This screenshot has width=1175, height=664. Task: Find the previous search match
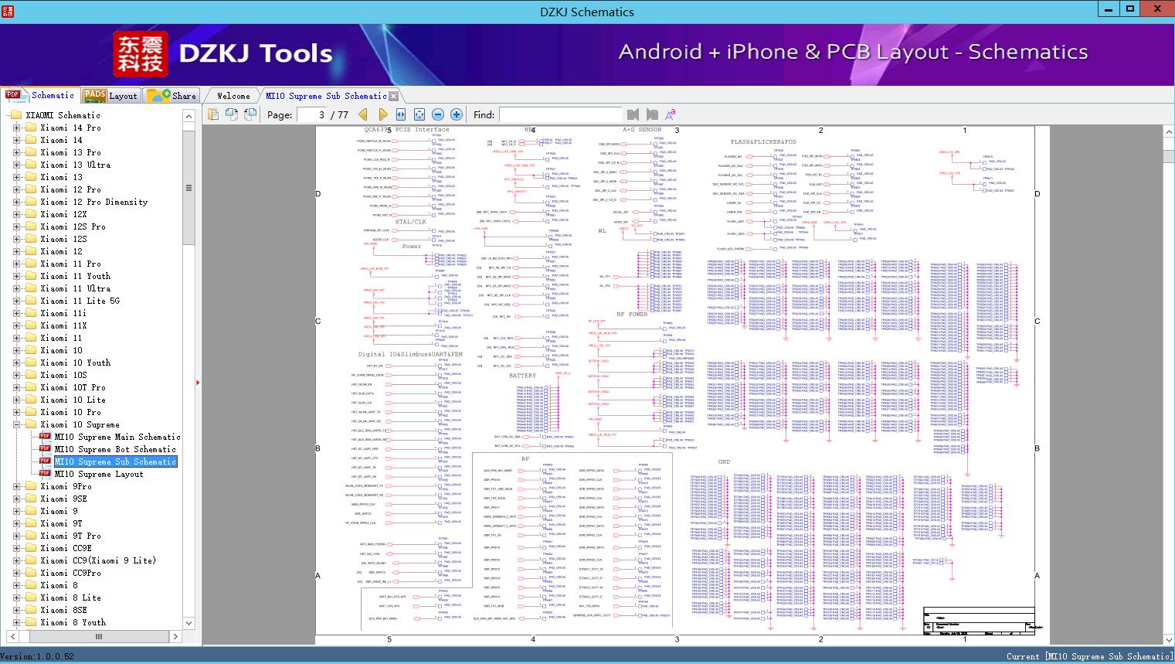click(633, 114)
